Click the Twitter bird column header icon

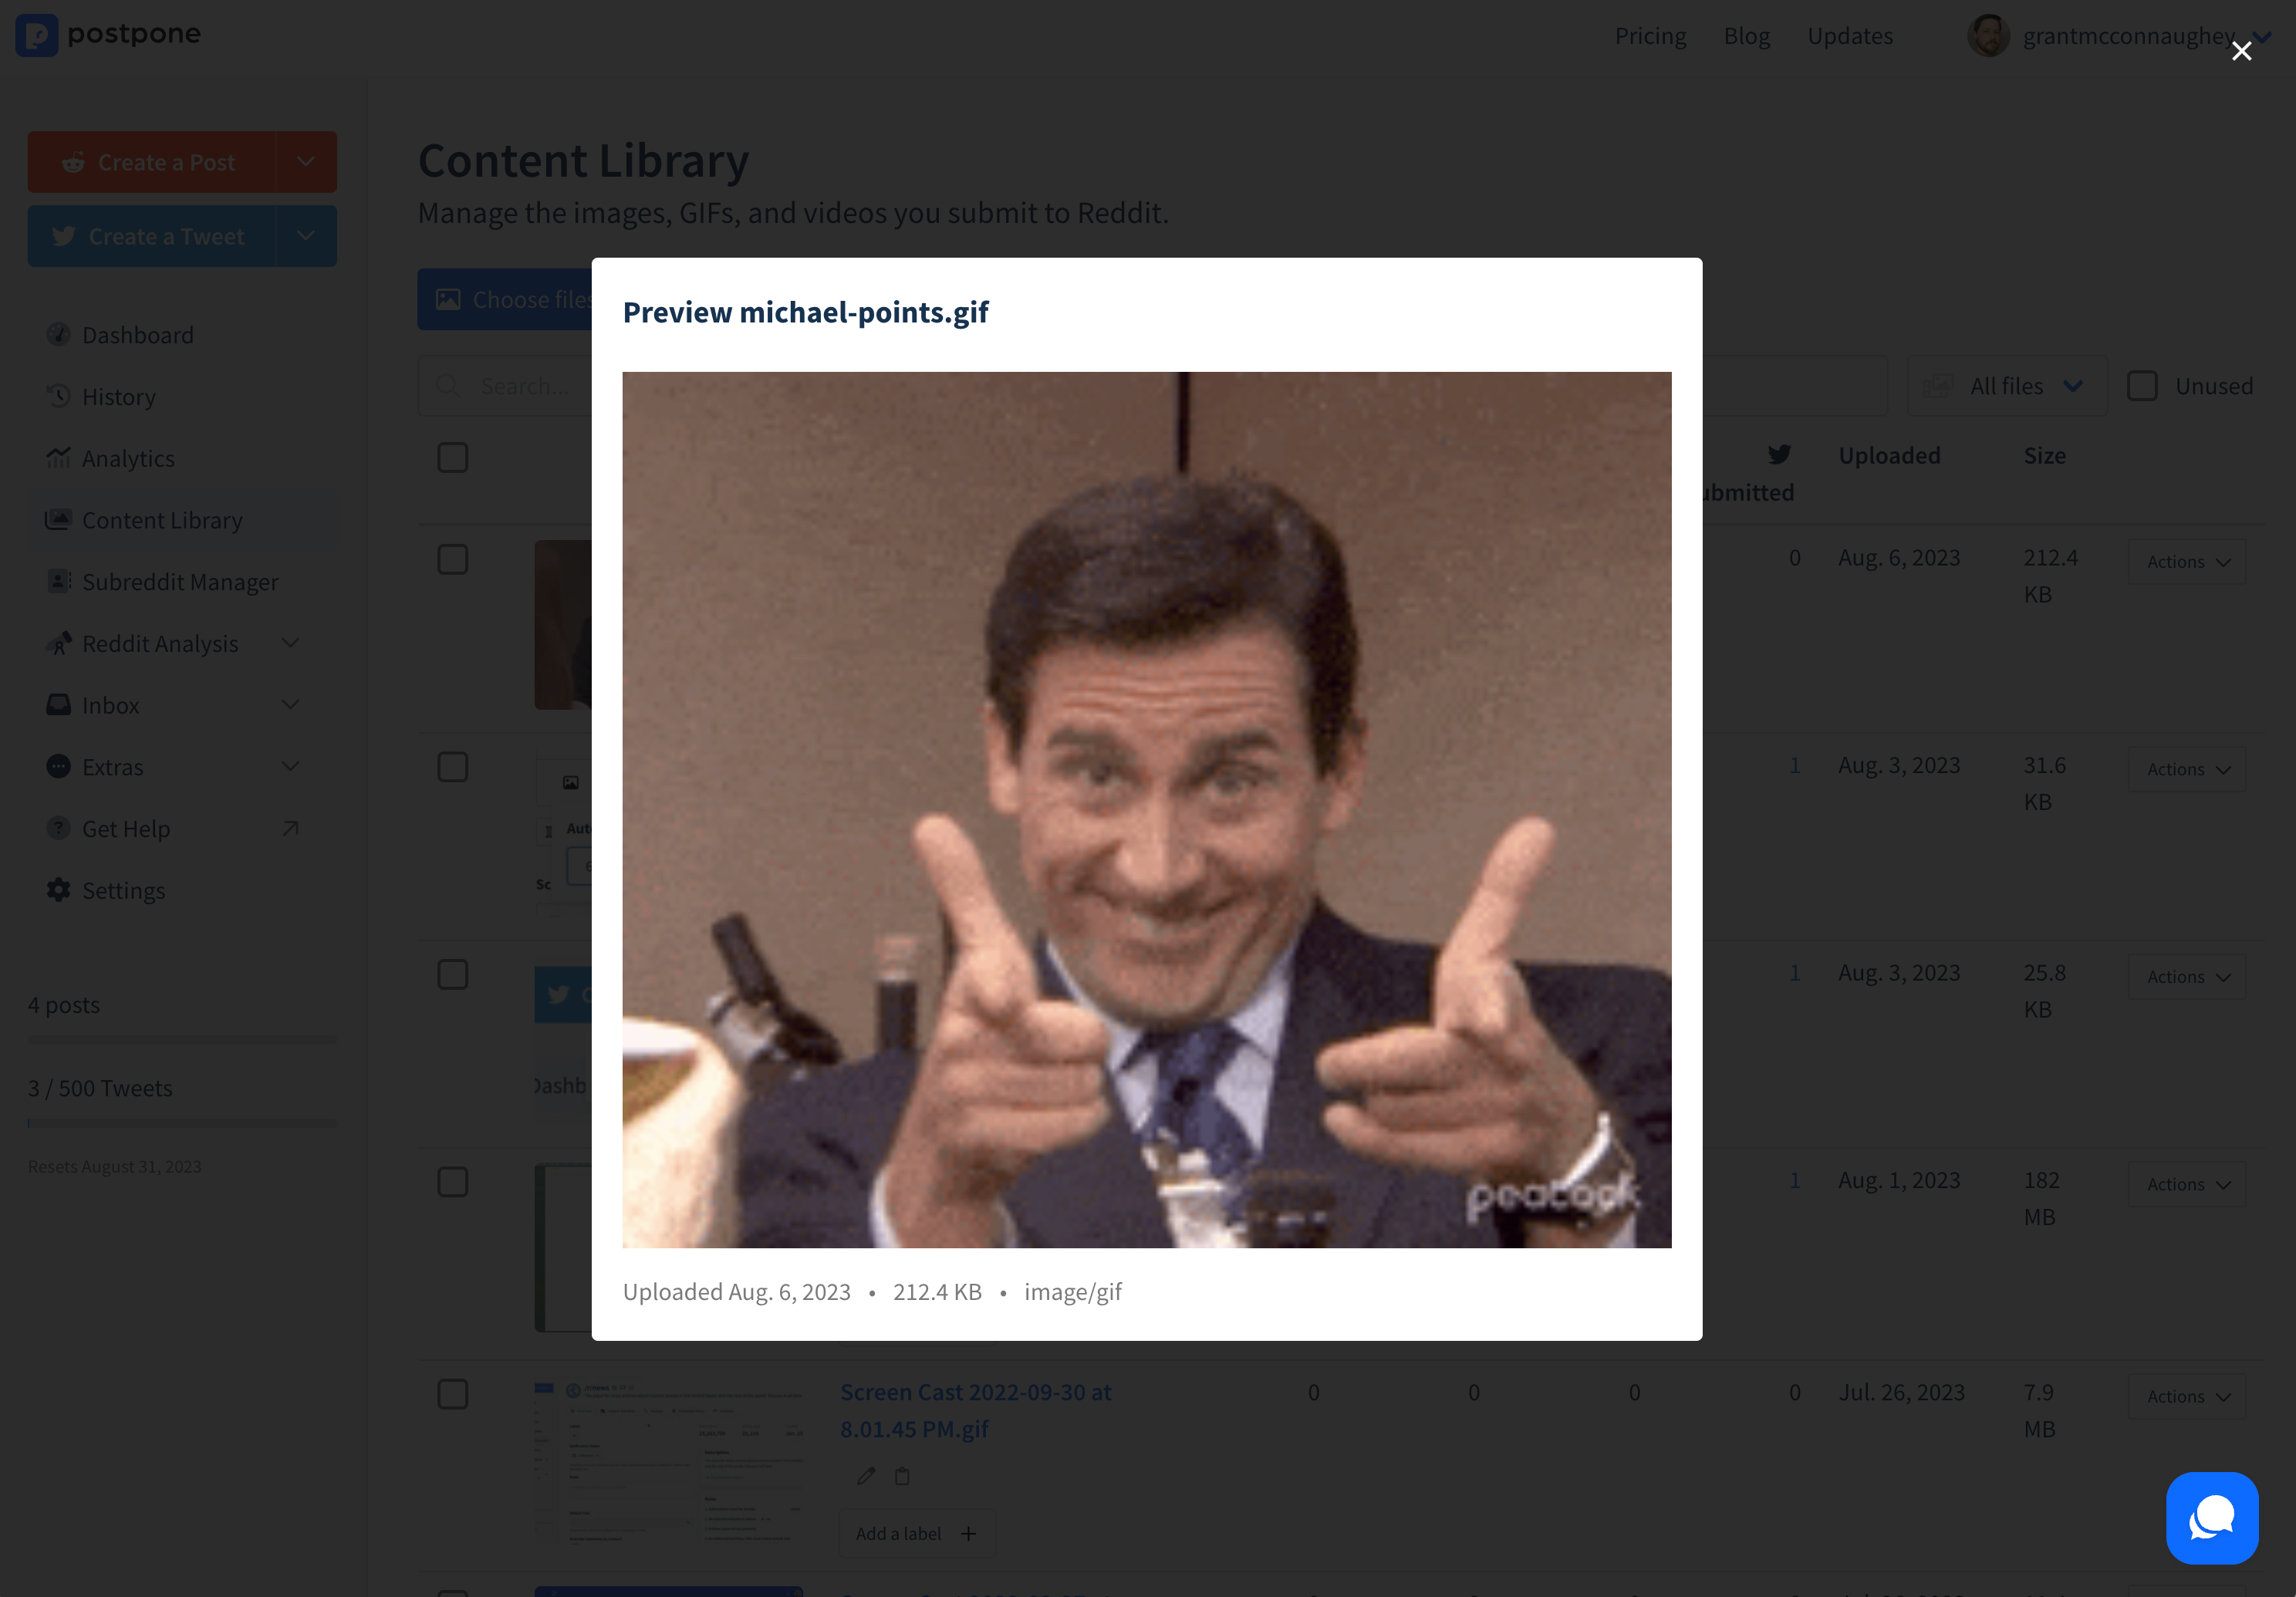coord(1779,455)
